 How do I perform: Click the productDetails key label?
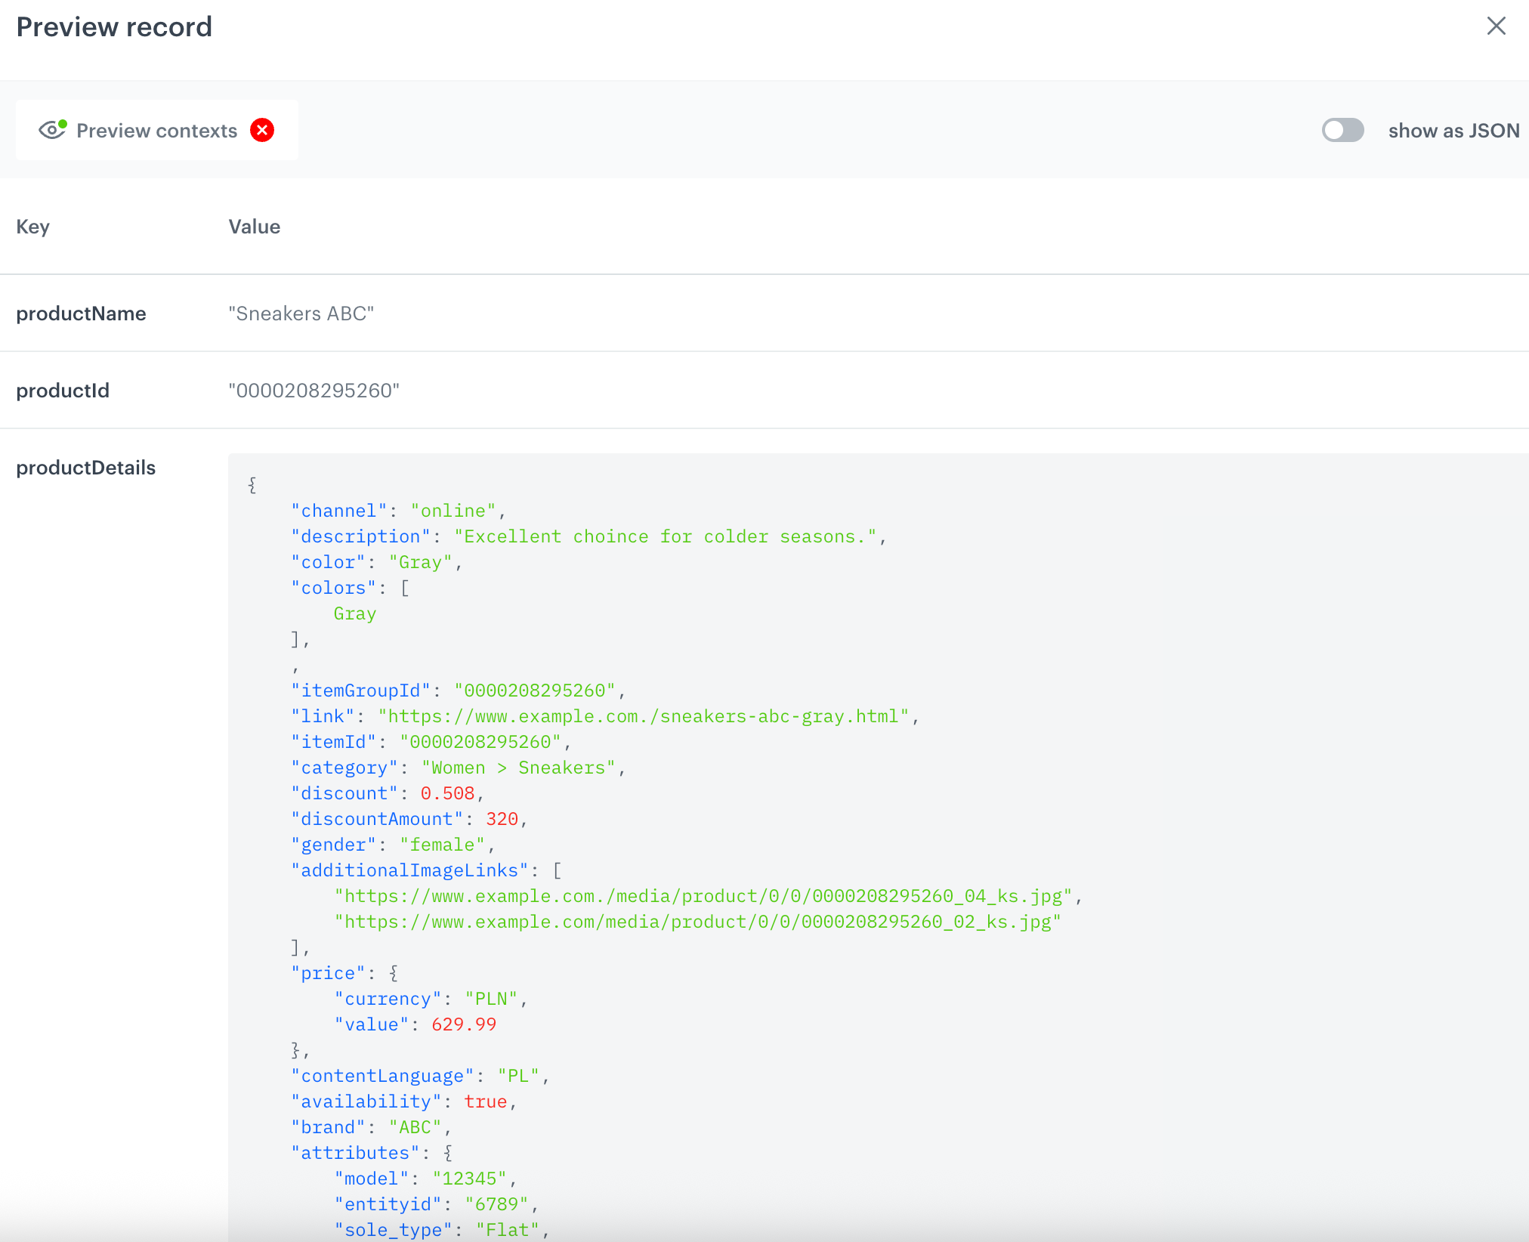pos(85,468)
